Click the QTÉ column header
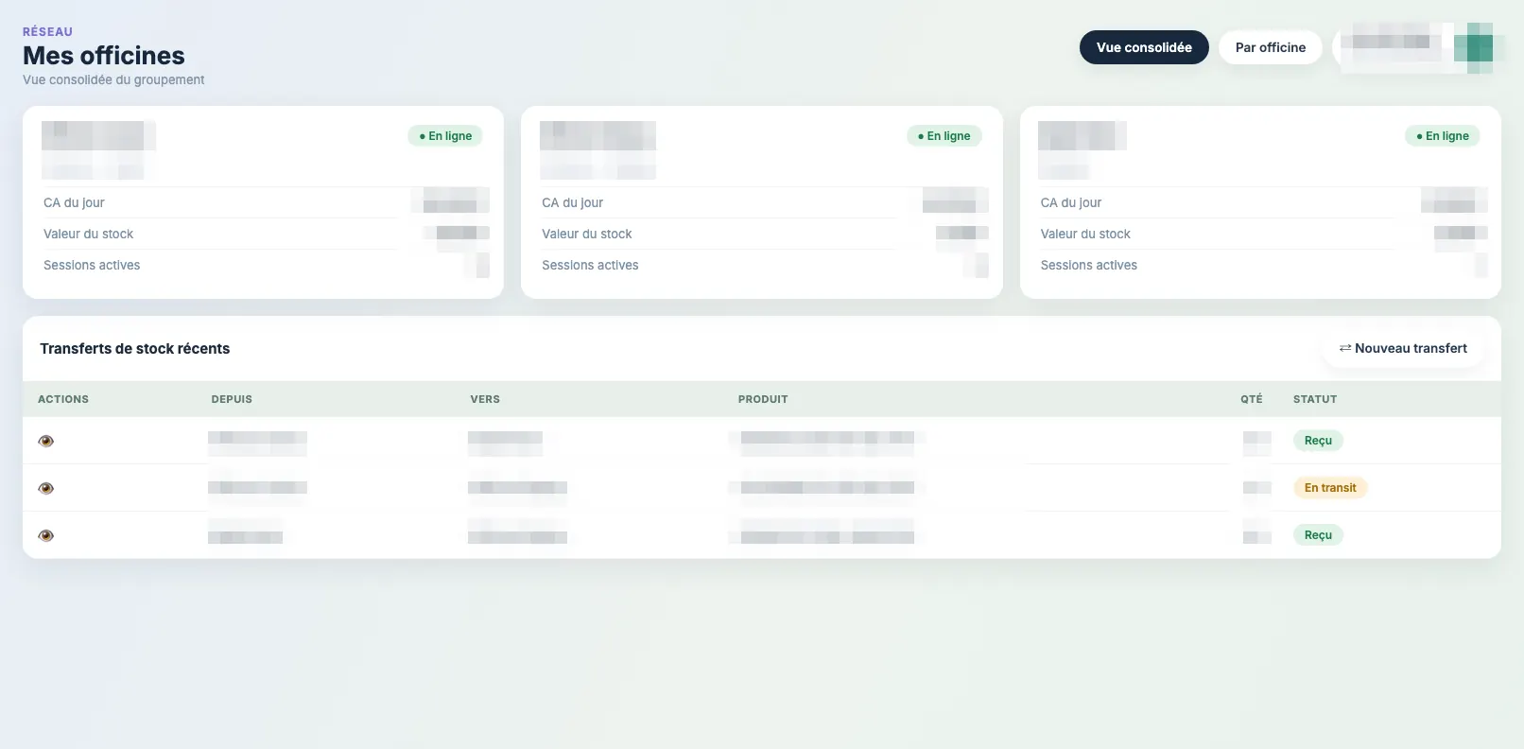The height and width of the screenshot is (749, 1524). (x=1252, y=399)
